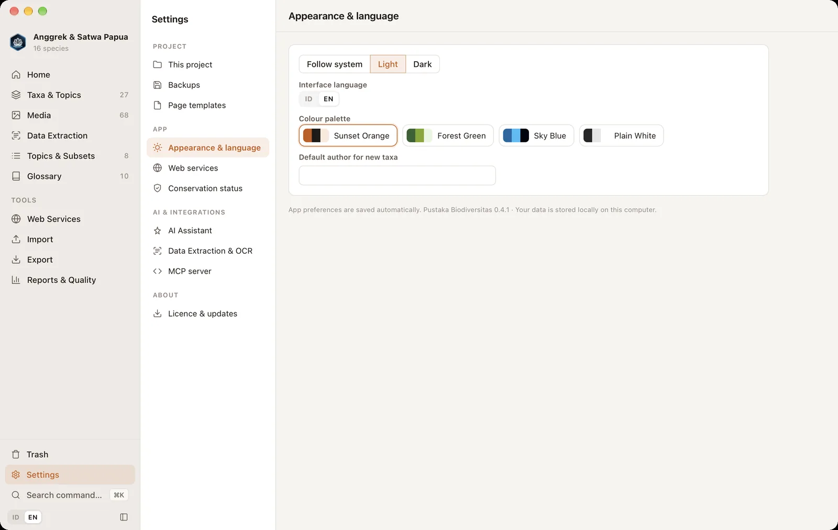Open the Search command palette
This screenshot has height=530, width=838.
click(70, 495)
